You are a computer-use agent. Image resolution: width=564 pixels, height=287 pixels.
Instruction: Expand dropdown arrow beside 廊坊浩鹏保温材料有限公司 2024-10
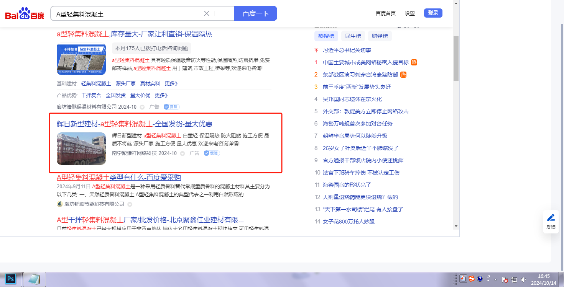click(142, 107)
